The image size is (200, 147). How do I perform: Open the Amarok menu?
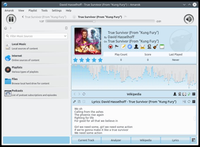tap(9, 11)
